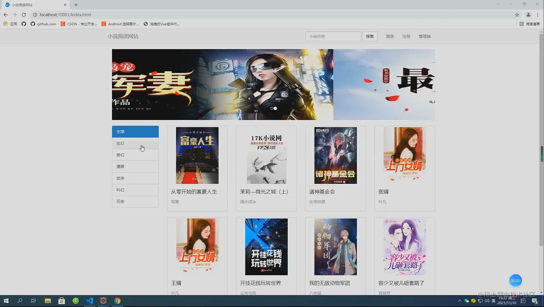Open the 医婿 book cover image
Image resolution: width=544 pixels, height=307 pixels.
(x=405, y=155)
